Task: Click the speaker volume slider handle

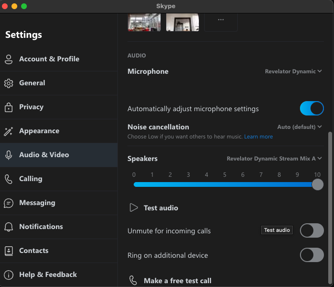Action: (x=317, y=184)
